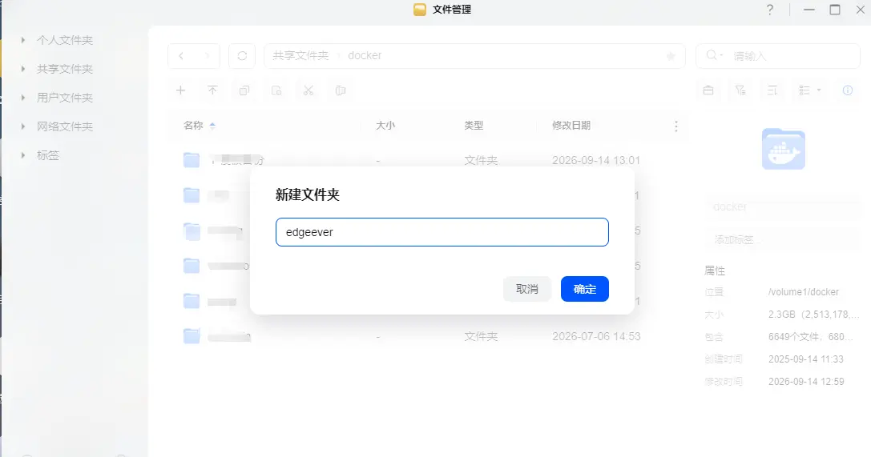
Task: Click the search scope dropdown arrow
Action: pyautogui.click(x=721, y=55)
